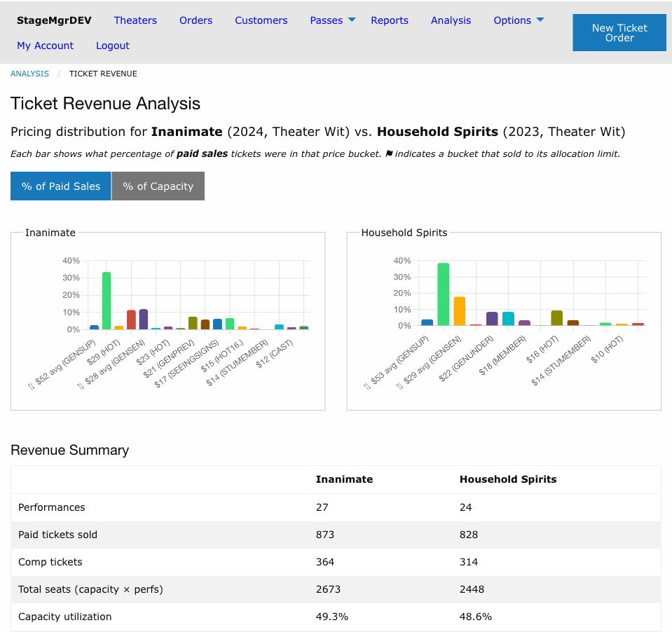The height and width of the screenshot is (632, 672).
Task: Click the sort arrows icon beside $53 avg (GENSUP)
Action: [x=367, y=386]
